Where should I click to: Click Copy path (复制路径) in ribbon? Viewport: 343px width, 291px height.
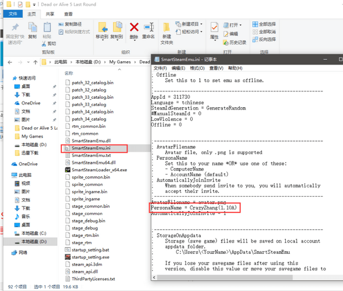coord(70,24)
